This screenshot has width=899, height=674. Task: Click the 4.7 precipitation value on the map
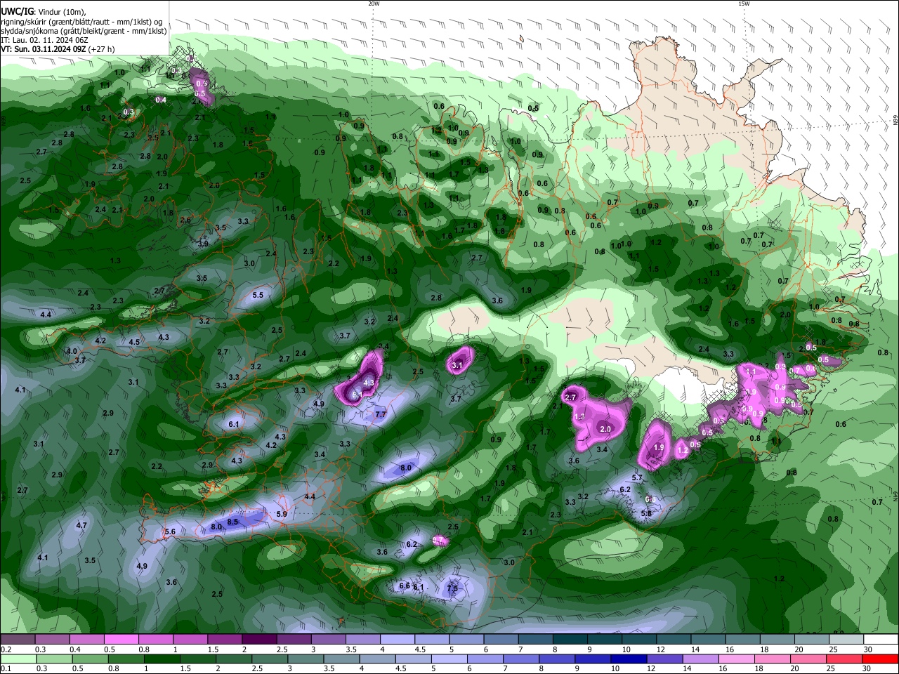81,525
